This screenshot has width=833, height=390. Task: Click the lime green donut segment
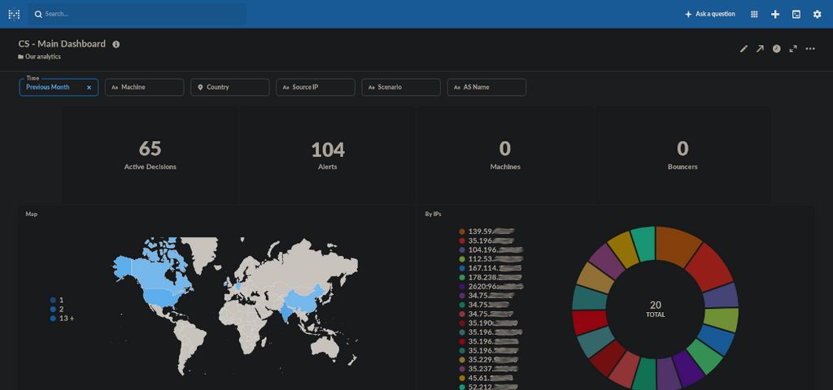pyautogui.click(x=721, y=319)
